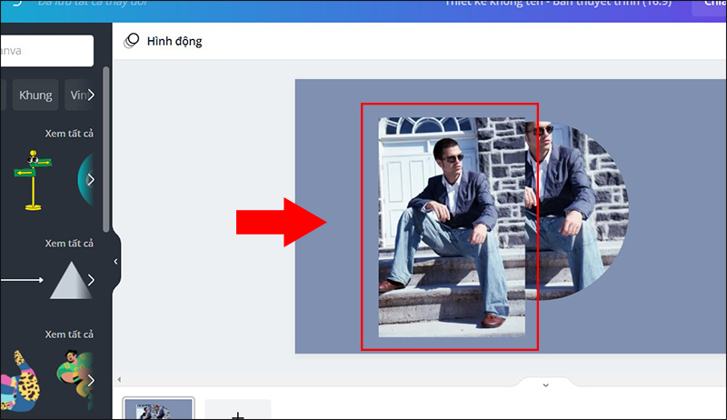Screen dimensions: 727x420
Task: Collapse the side panel with arrow handle
Action: coord(115,261)
